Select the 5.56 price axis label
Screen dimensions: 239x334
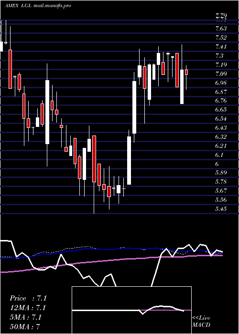point(221,200)
